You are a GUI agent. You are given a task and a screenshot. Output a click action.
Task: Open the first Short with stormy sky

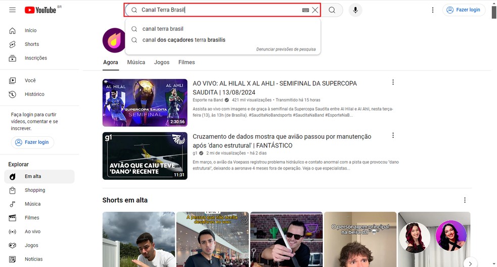pos(138,239)
